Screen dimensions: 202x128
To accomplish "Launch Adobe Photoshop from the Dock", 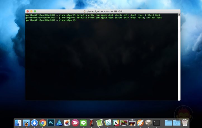I will tap(51, 123).
